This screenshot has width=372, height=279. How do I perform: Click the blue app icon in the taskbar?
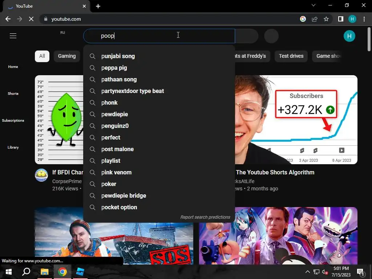(x=80, y=272)
